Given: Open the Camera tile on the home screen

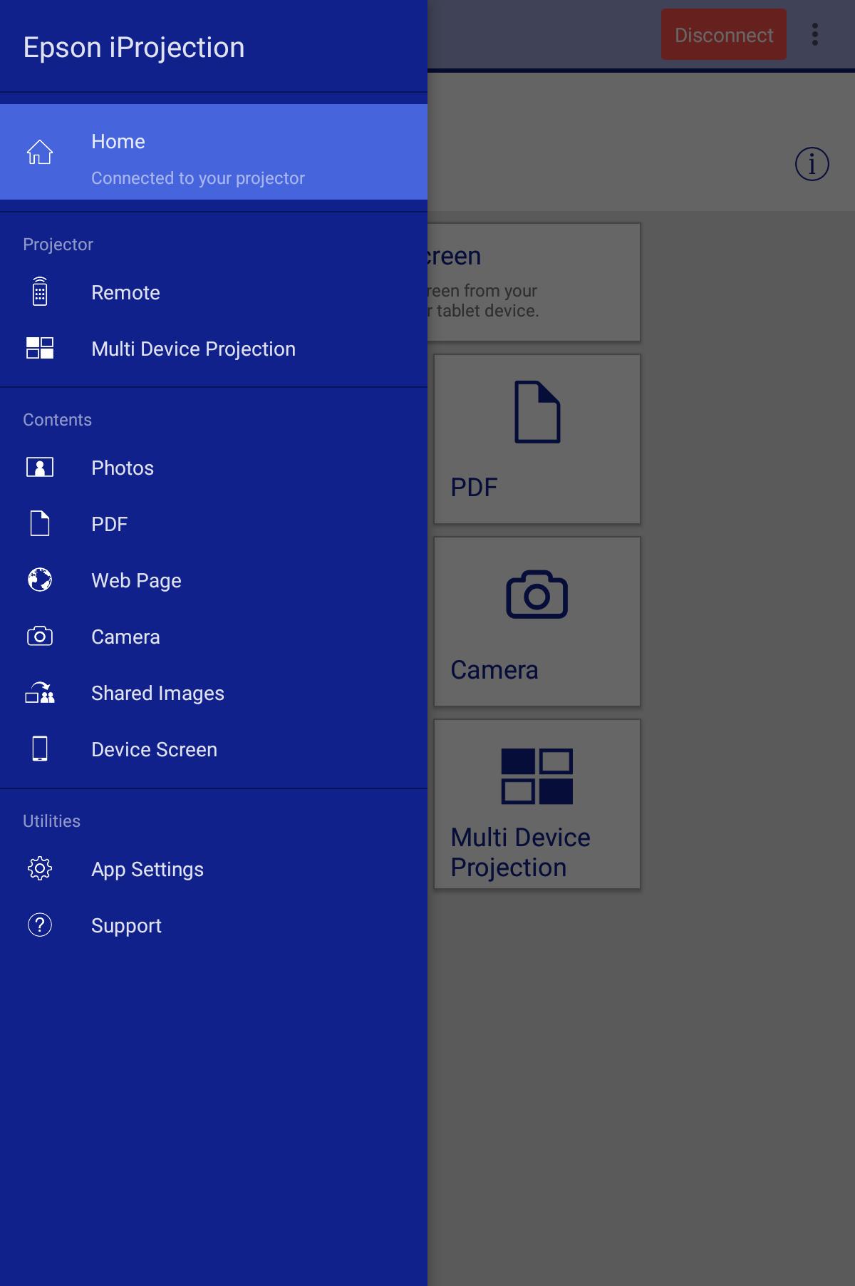Looking at the screenshot, I should pos(537,622).
